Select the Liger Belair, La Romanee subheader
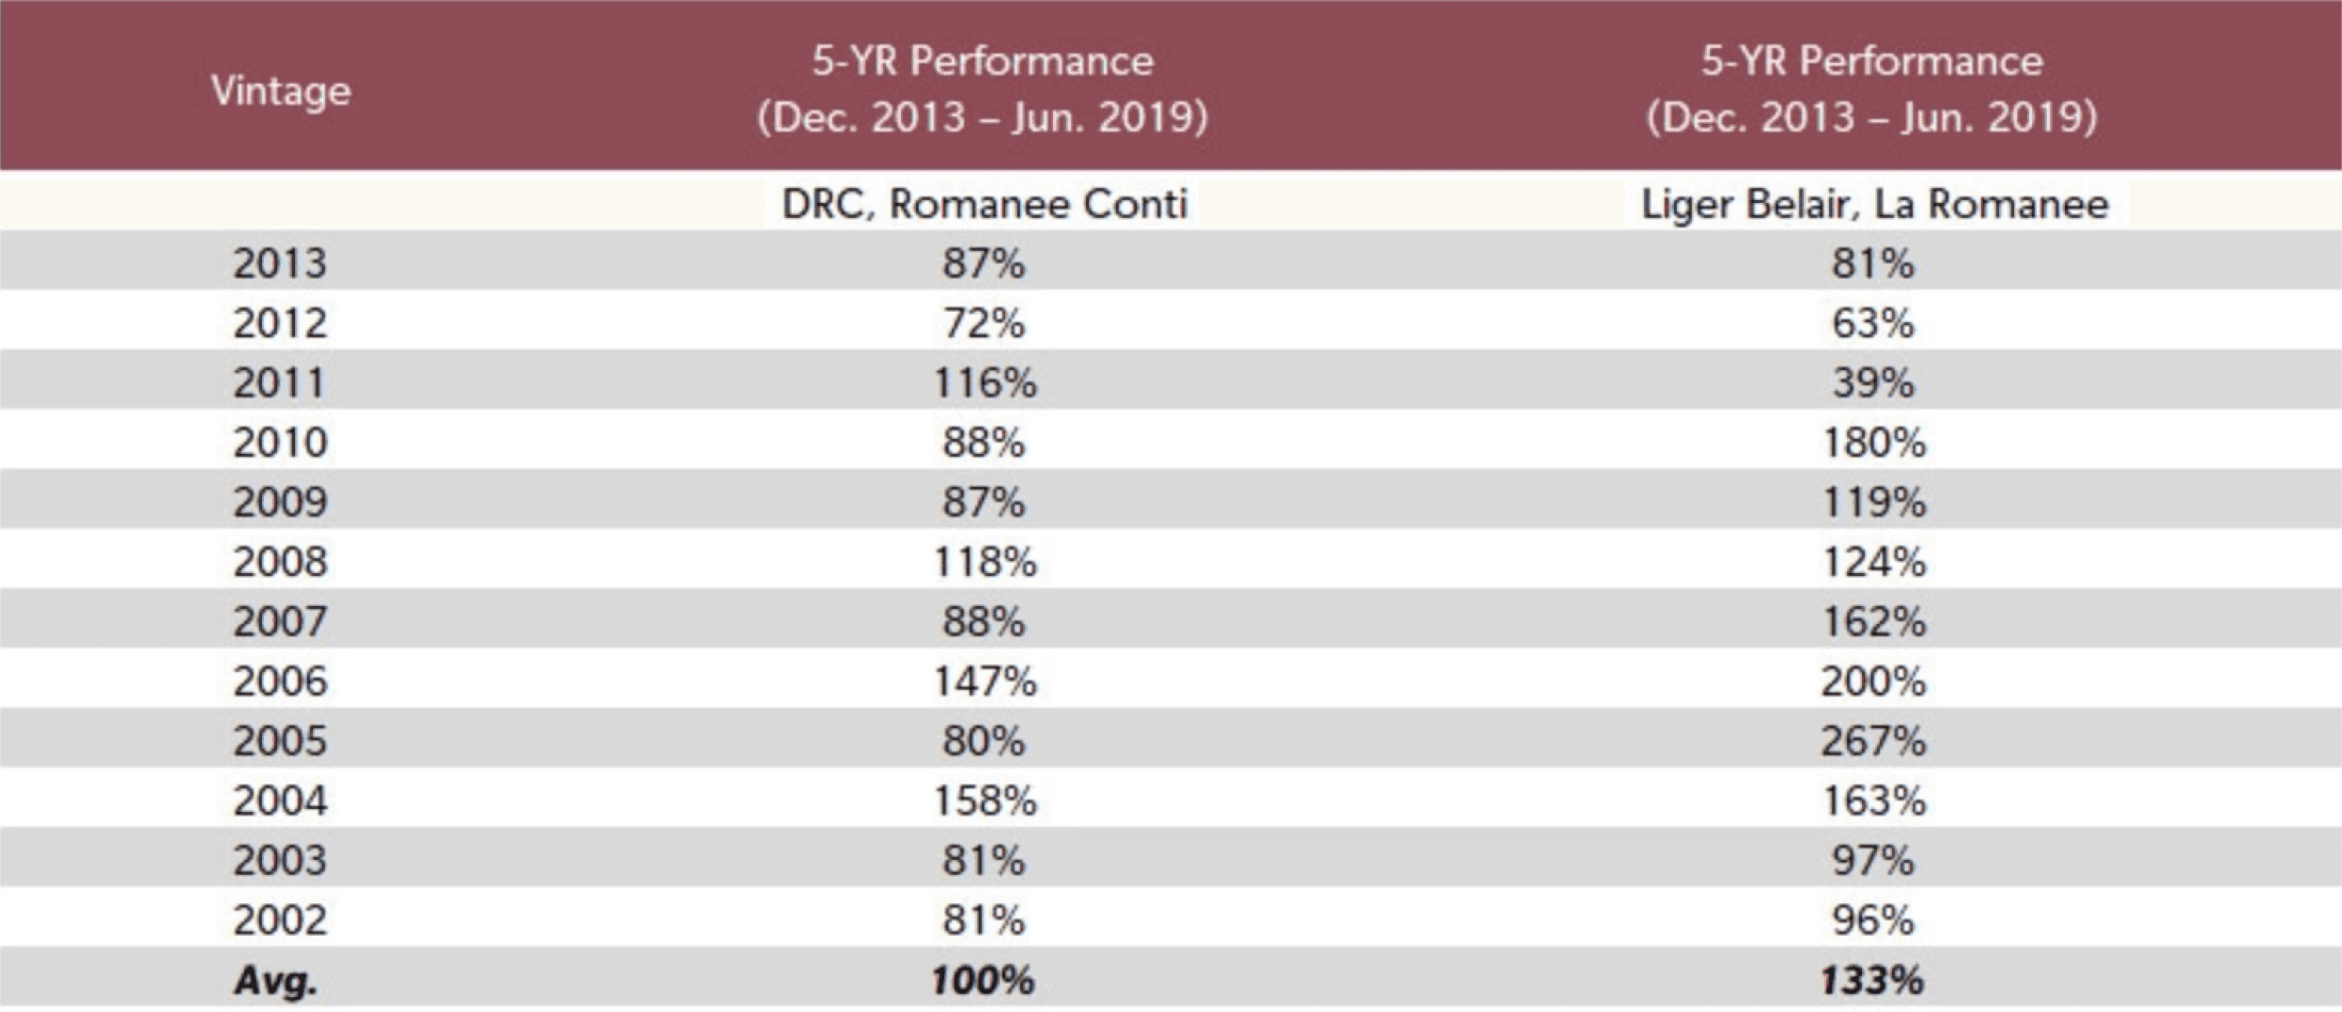This screenshot has width=2342, height=1012. coord(1874,204)
